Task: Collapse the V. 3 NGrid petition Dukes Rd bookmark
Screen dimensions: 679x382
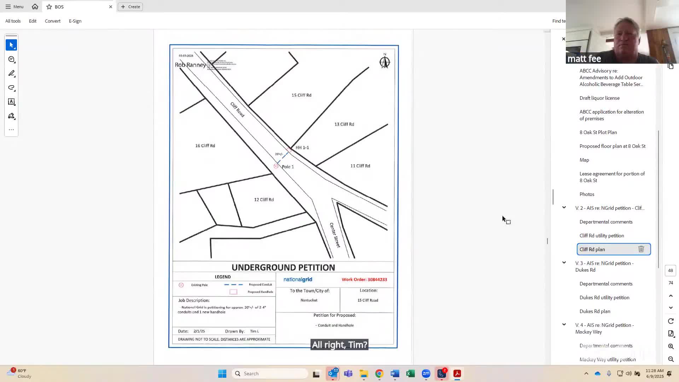Action: [x=564, y=263]
